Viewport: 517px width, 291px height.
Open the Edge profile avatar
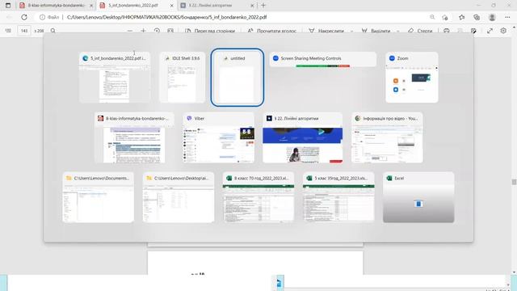492,17
